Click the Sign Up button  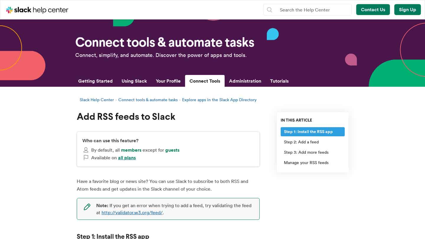pyautogui.click(x=408, y=9)
